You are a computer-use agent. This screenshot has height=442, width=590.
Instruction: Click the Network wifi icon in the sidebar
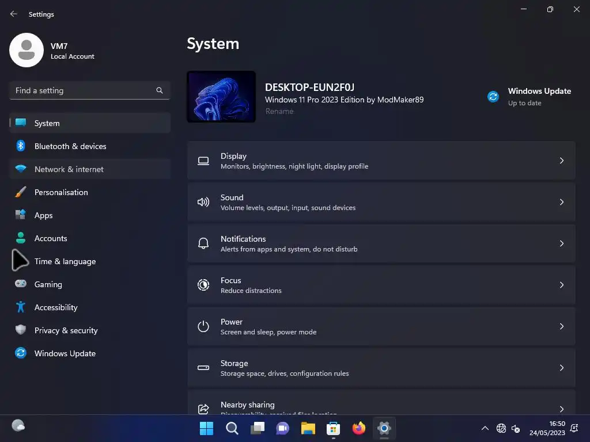tap(21, 169)
